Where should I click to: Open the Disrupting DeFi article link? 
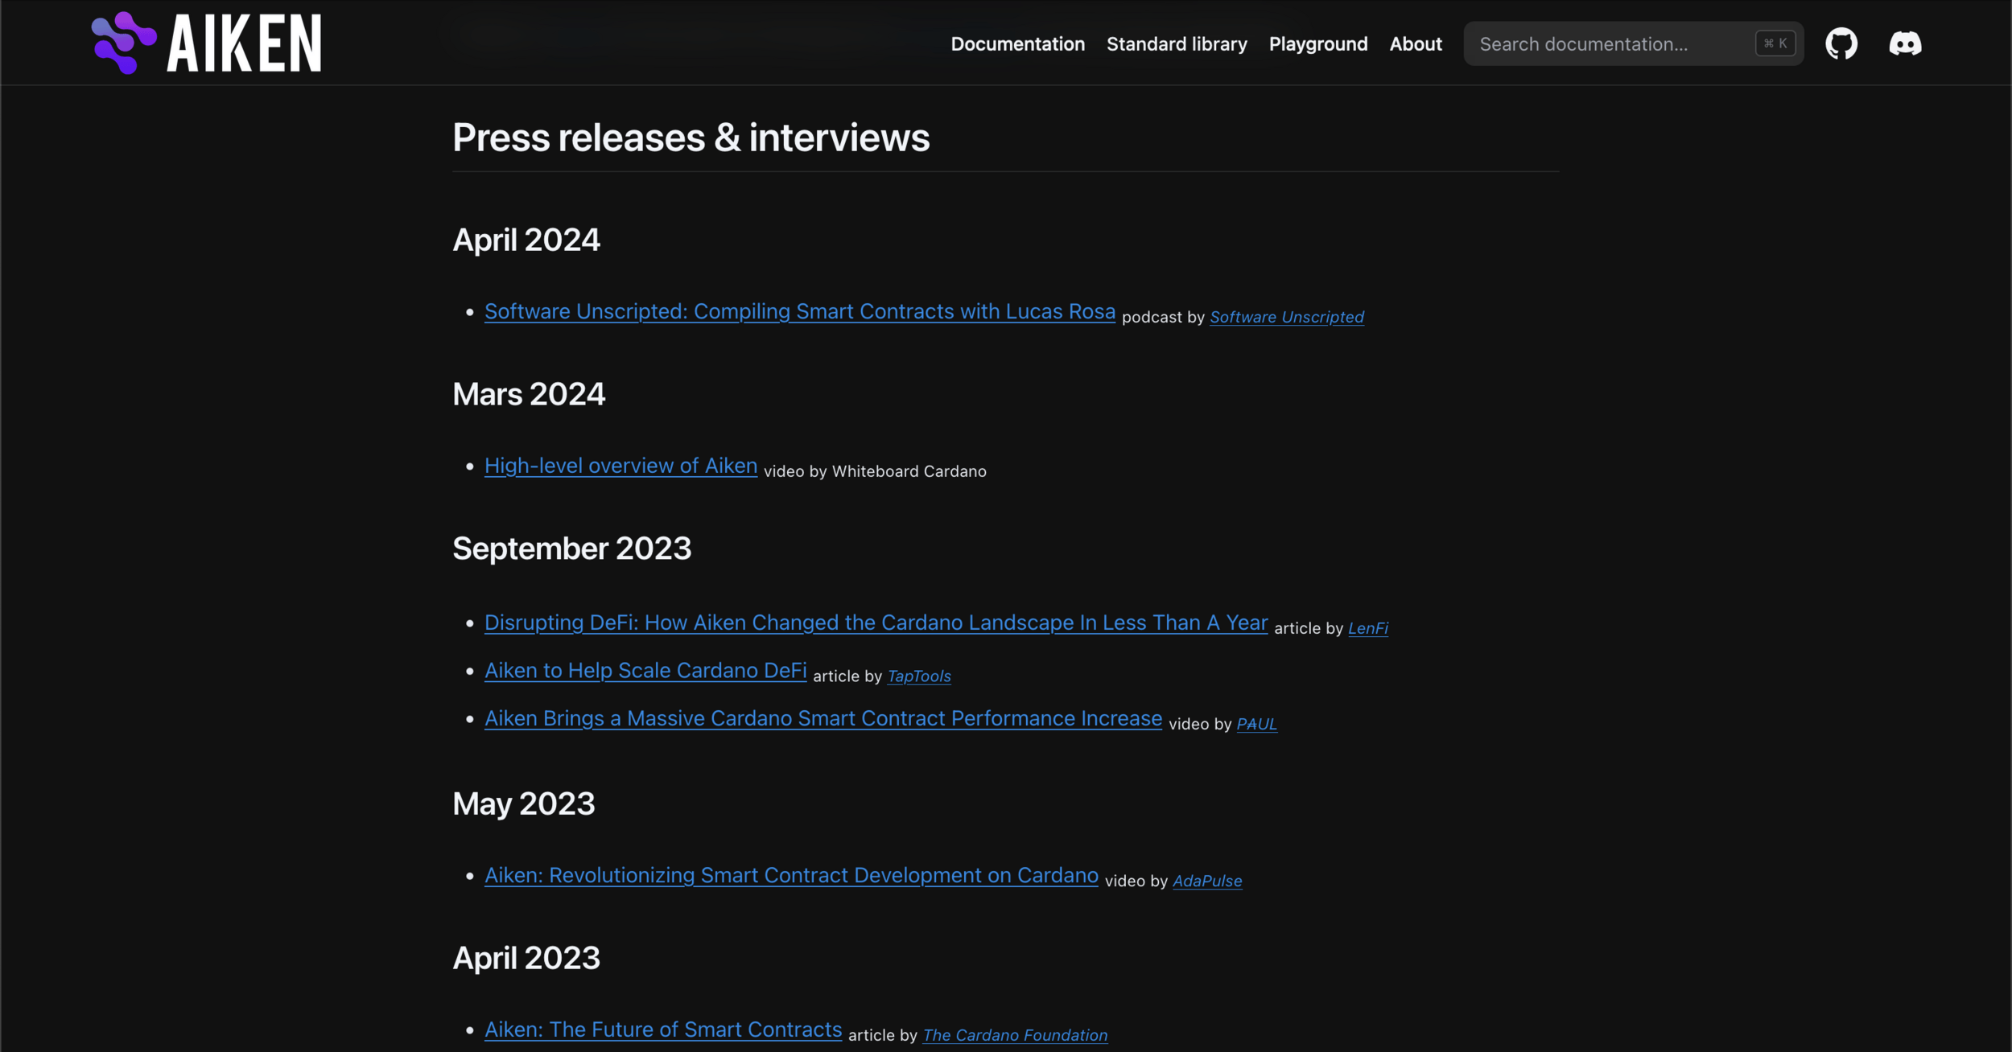[x=876, y=623]
